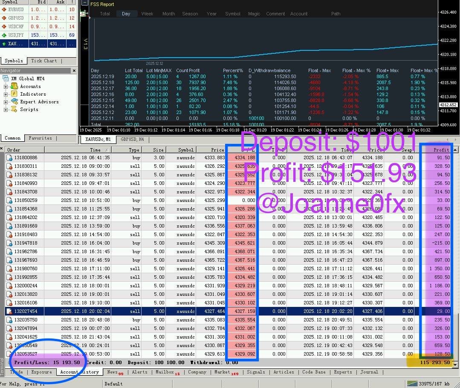
Task: Open Articles tab in Terminal
Action: coord(284,372)
